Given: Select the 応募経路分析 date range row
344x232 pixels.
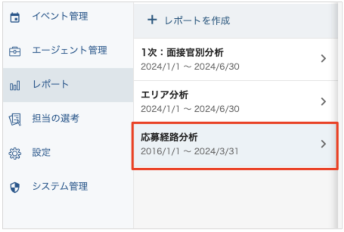Looking at the screenshot, I should 189,151.
